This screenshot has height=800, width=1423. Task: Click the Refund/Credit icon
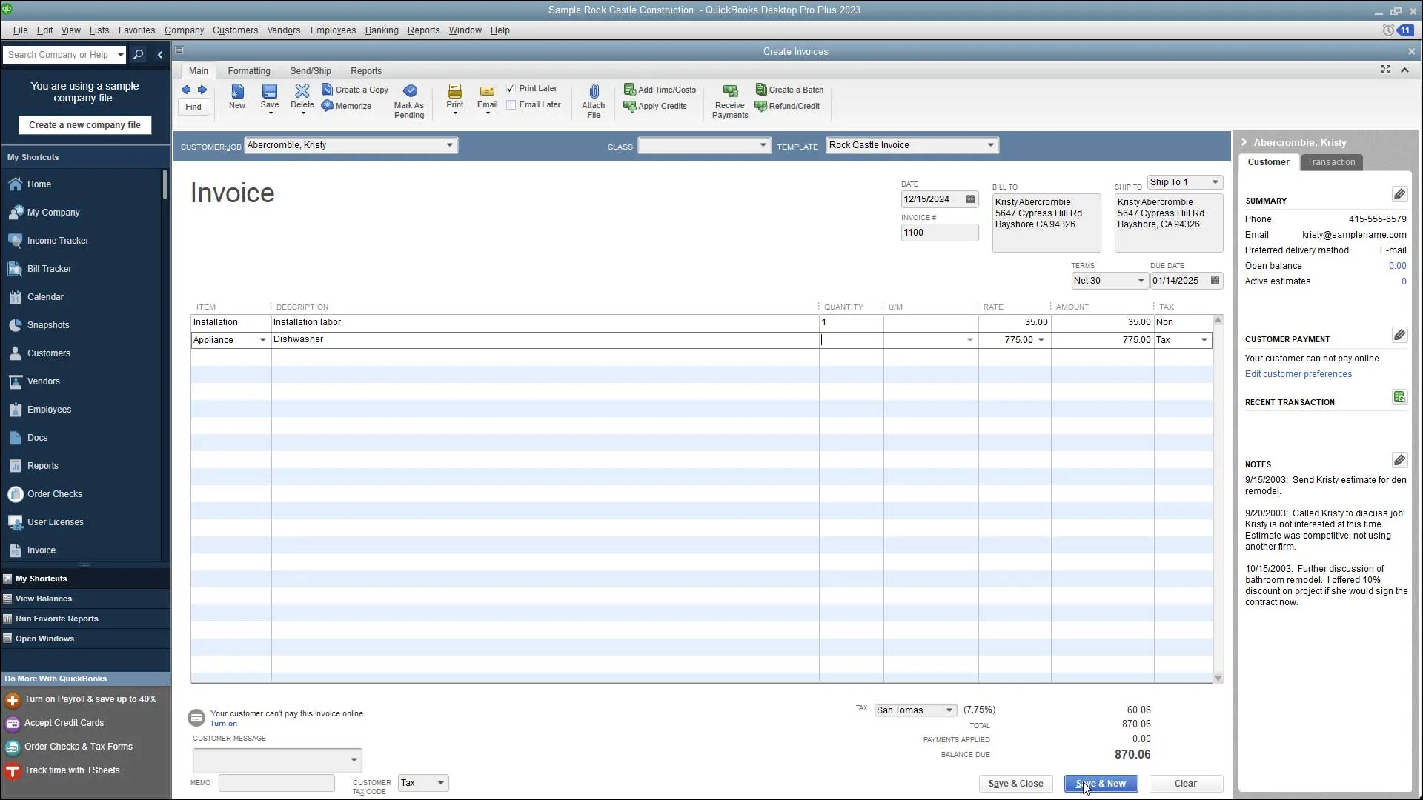coord(788,106)
